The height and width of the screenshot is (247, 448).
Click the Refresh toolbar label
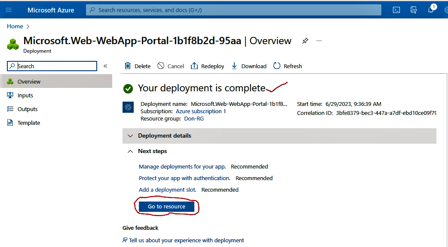pyautogui.click(x=293, y=66)
